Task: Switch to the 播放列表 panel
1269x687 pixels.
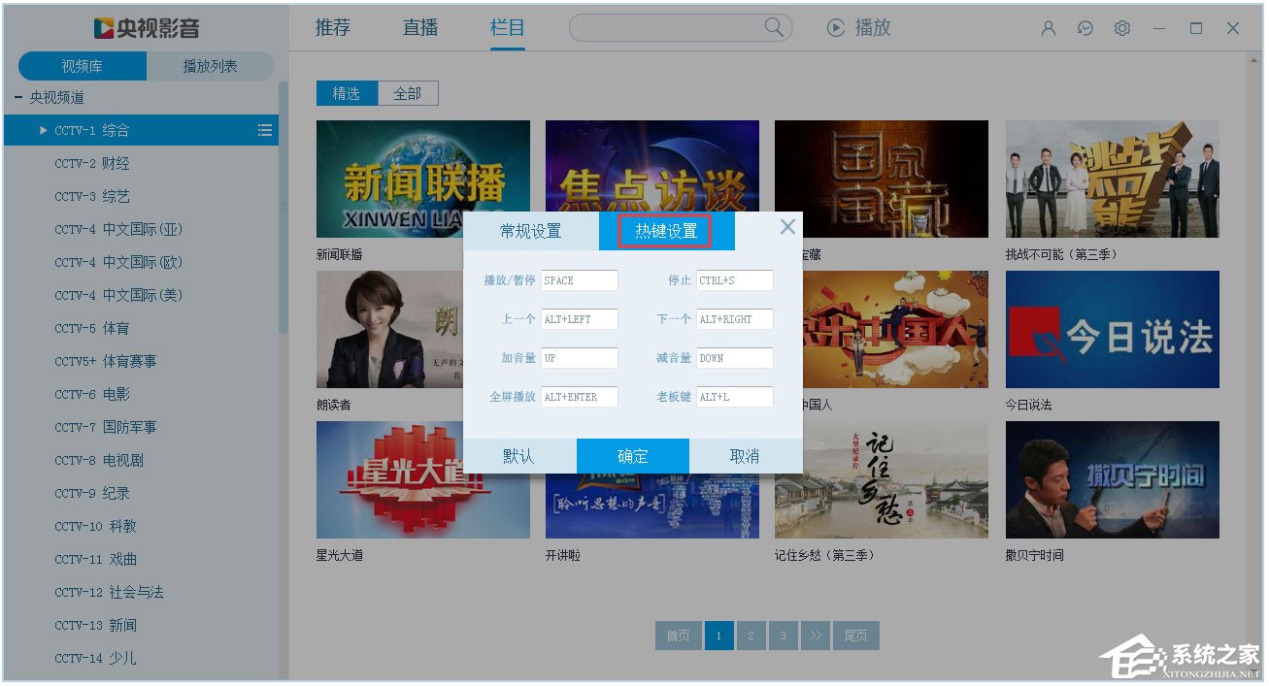Action: tap(211, 65)
